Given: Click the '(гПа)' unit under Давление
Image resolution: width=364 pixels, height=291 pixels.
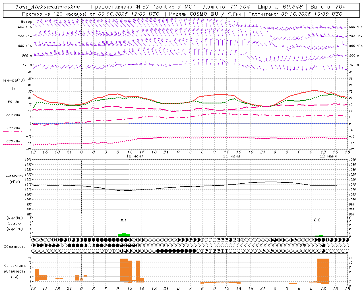Looking at the screenshot, I should point(15,182).
